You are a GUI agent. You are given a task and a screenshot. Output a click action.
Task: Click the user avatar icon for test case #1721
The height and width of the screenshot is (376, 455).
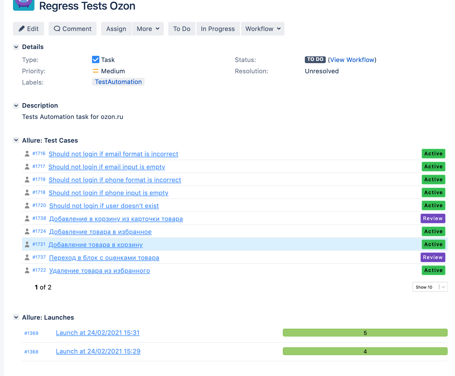[x=27, y=244]
